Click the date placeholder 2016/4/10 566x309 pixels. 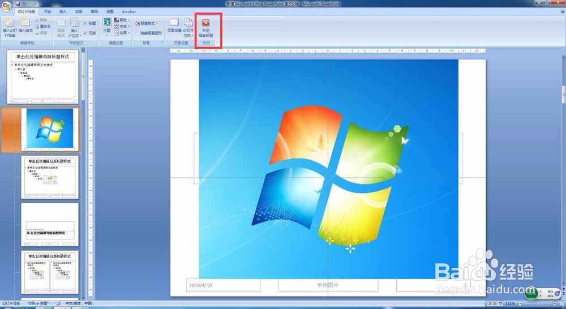point(223,285)
